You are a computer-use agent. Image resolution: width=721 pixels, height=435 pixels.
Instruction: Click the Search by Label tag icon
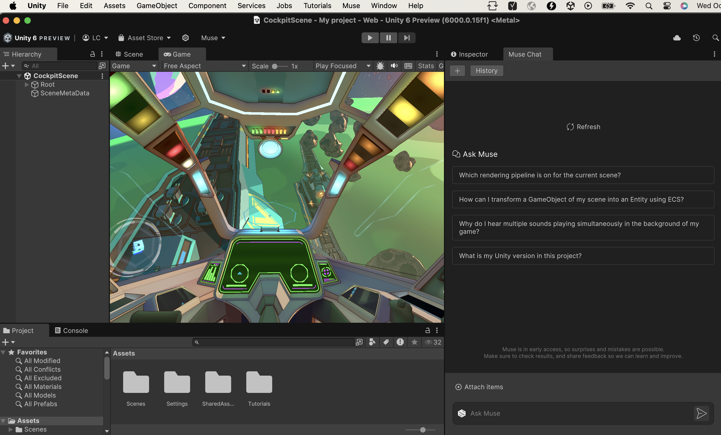click(386, 342)
